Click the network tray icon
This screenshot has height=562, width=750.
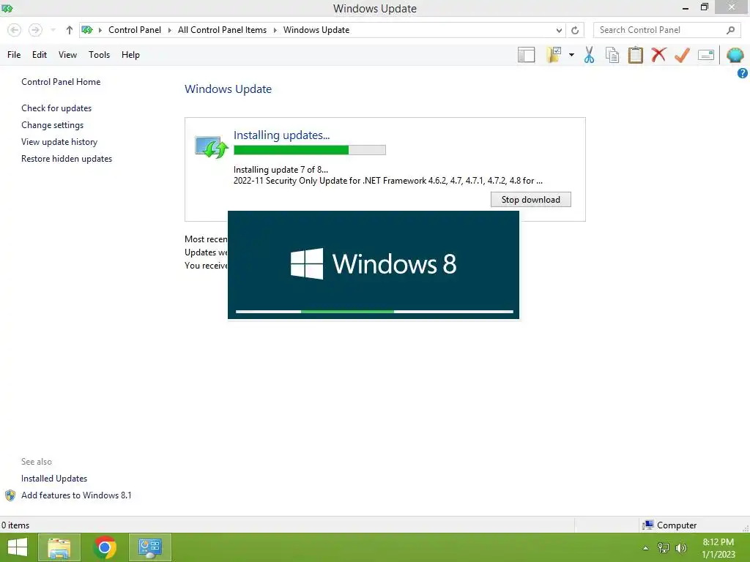coord(664,548)
